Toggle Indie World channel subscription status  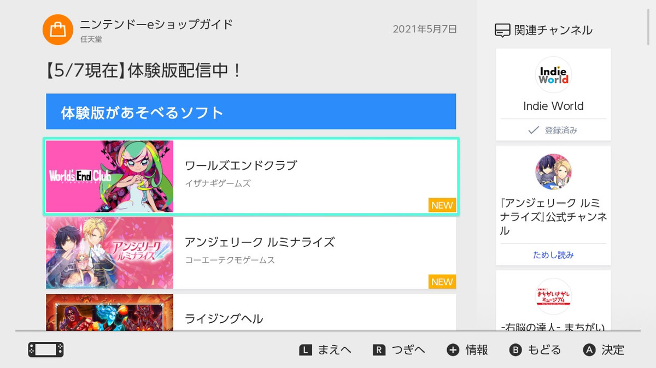[x=553, y=130]
